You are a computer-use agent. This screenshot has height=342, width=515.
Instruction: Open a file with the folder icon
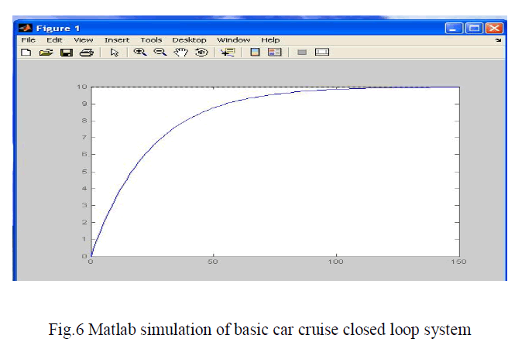[x=45, y=53]
